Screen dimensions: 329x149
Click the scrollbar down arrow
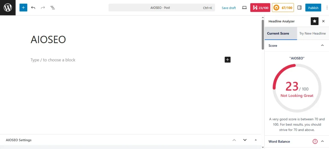pos(263,147)
